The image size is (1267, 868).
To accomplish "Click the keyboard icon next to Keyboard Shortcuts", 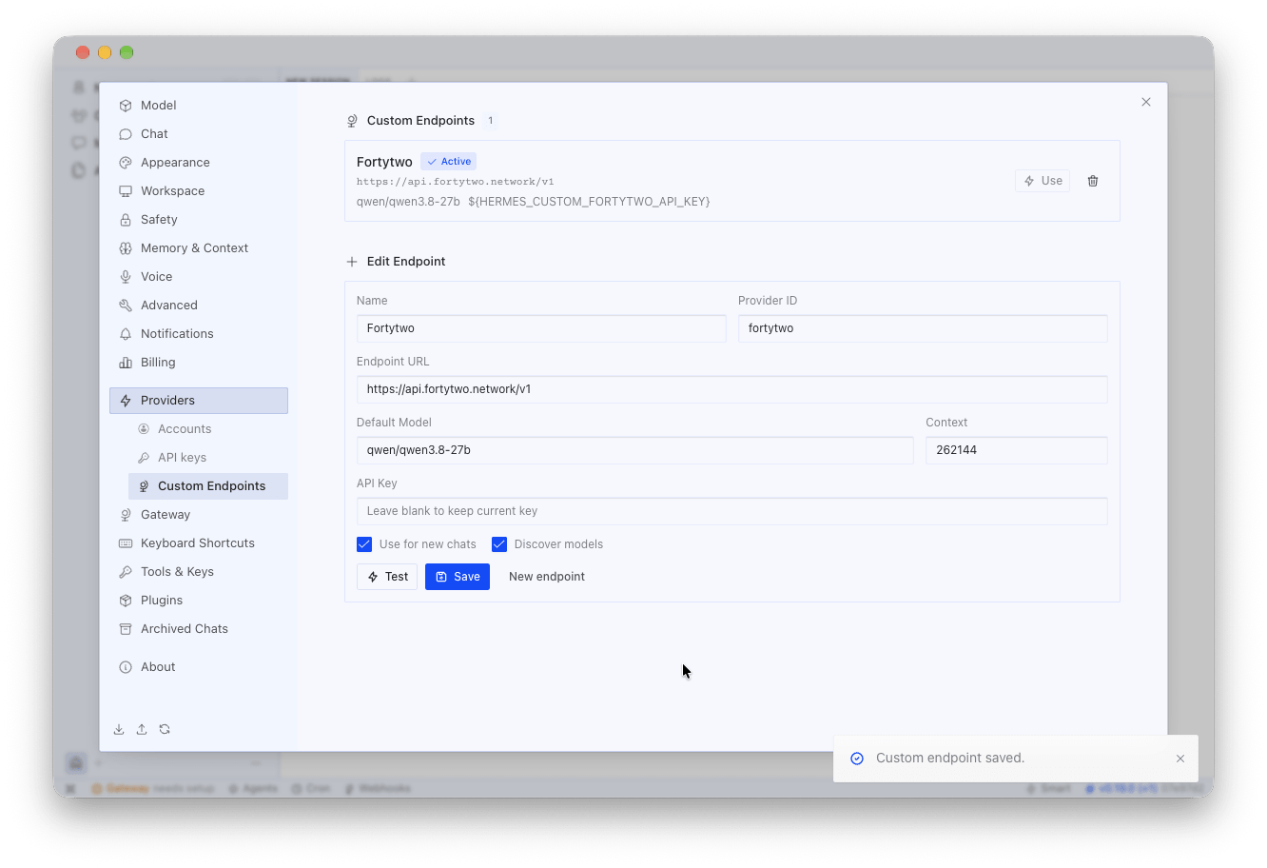I will (126, 543).
